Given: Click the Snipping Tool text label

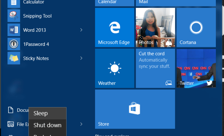Looking at the screenshot, I should 37,16.
